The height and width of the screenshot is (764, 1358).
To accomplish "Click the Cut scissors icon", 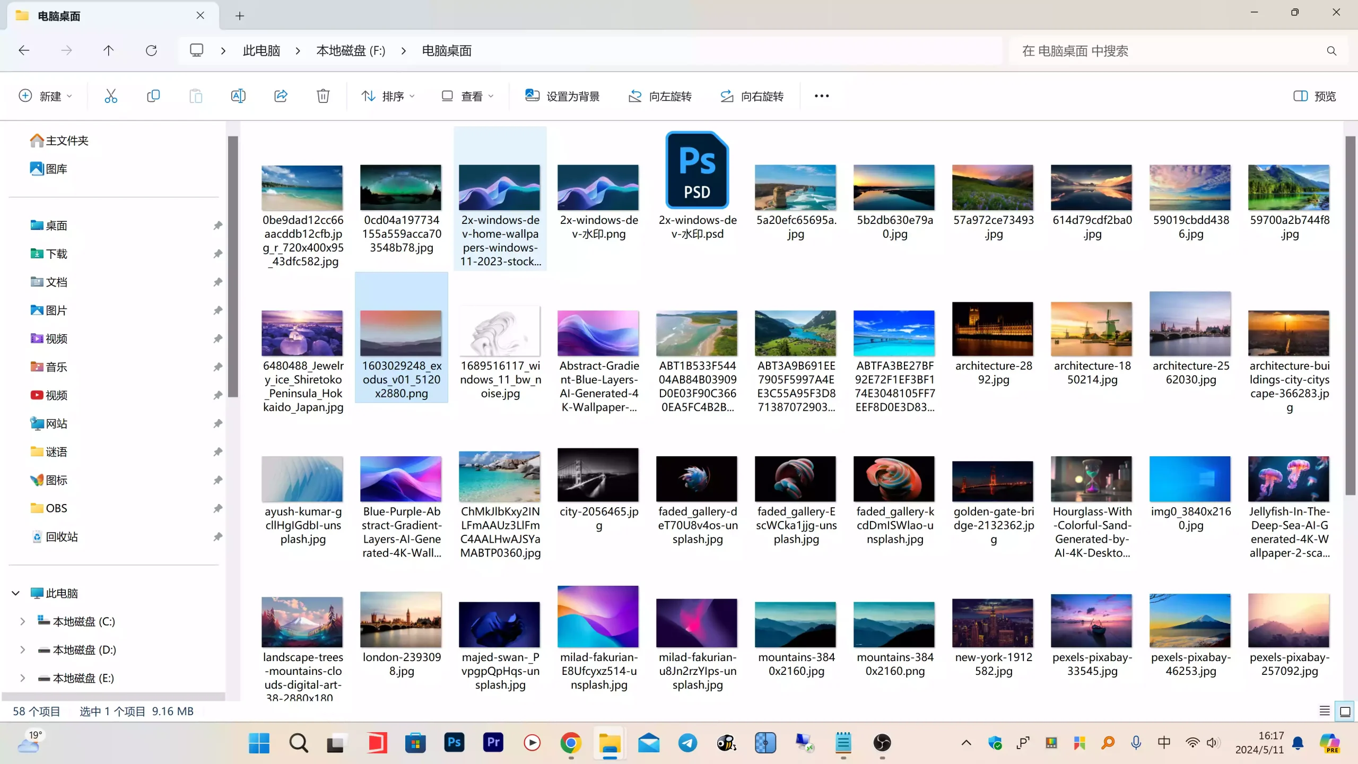I will pos(110,96).
